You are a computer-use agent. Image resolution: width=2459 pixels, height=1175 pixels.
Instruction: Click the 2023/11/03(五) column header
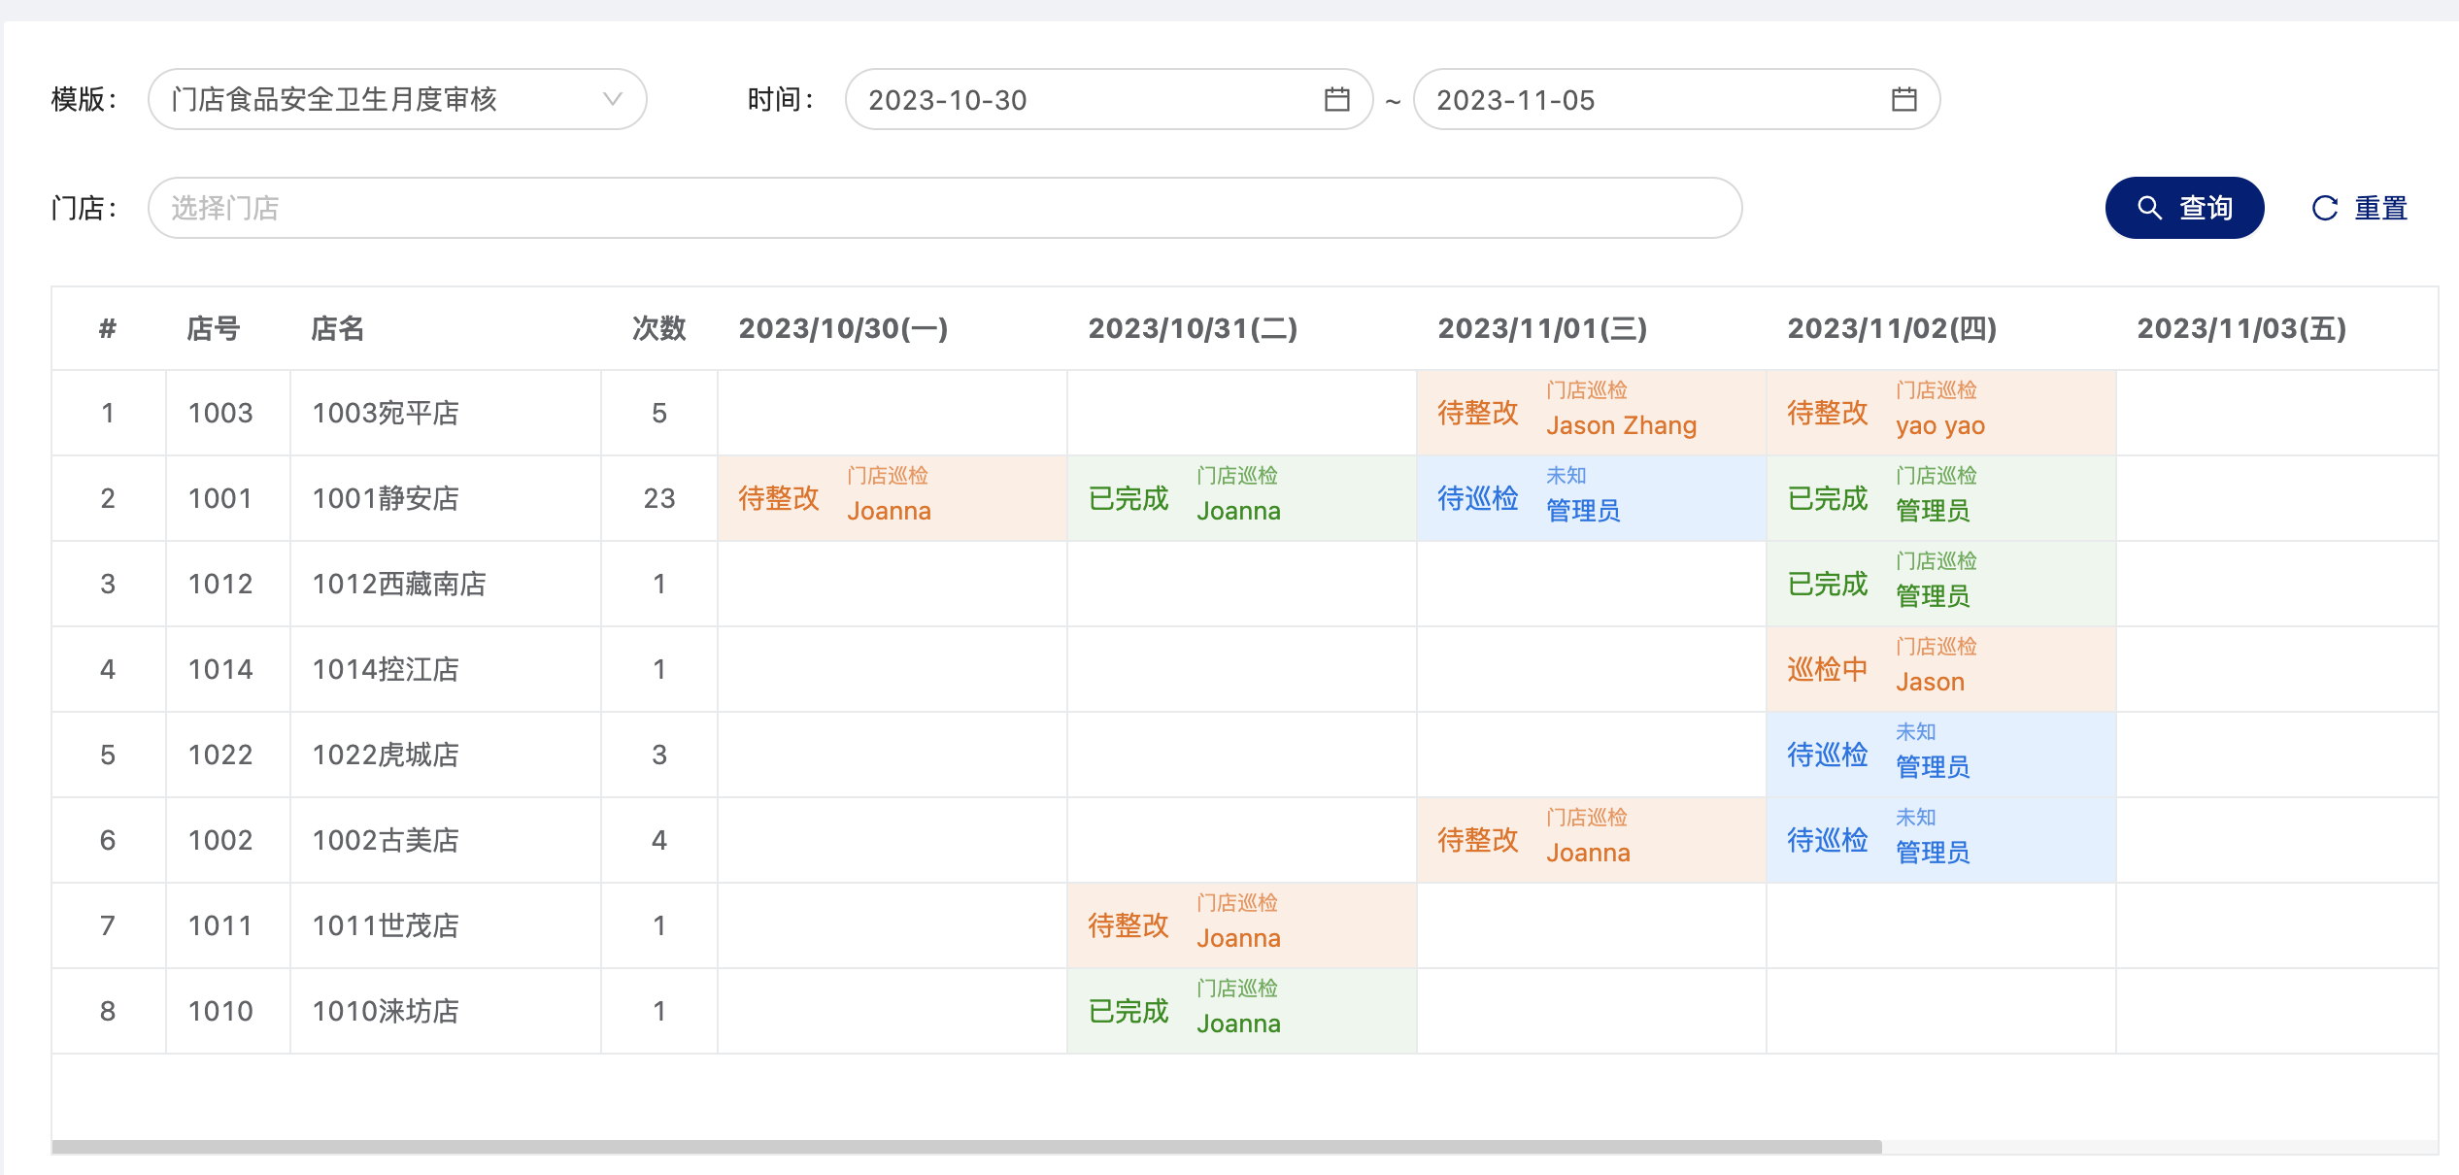(2241, 329)
